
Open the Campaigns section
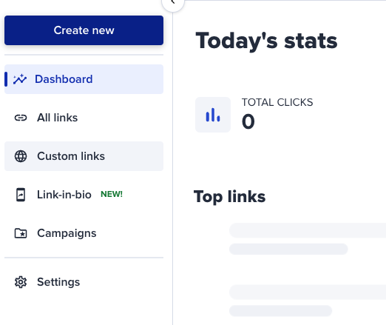coord(84,233)
